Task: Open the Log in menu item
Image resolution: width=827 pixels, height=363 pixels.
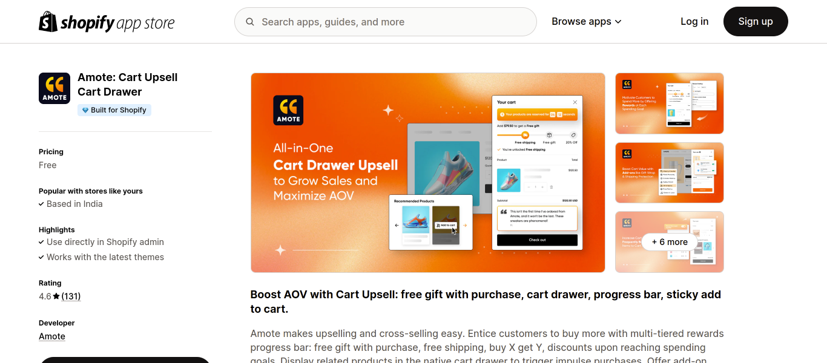Action: (x=694, y=22)
